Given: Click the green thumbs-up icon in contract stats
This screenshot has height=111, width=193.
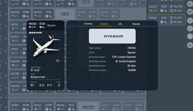Looking at the screenshot, I should point(43,85).
